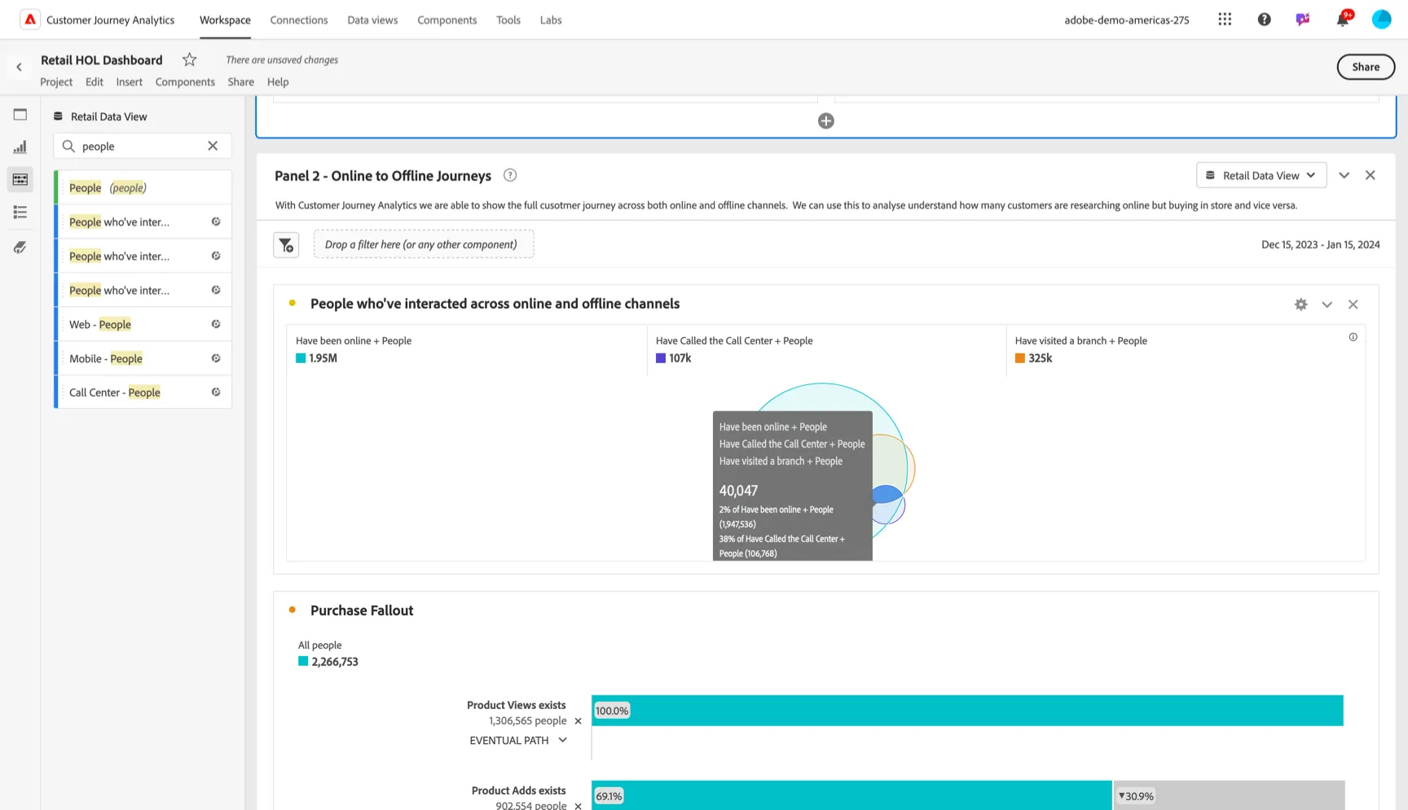Image resolution: width=1408 pixels, height=810 pixels.
Task: Open the Workspace tab
Action: (225, 20)
